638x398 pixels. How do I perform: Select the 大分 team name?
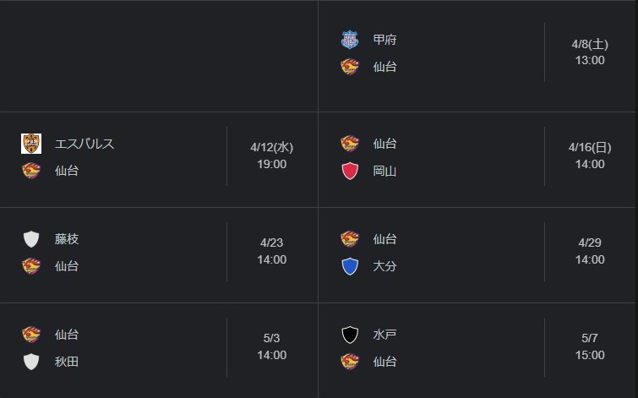[385, 266]
